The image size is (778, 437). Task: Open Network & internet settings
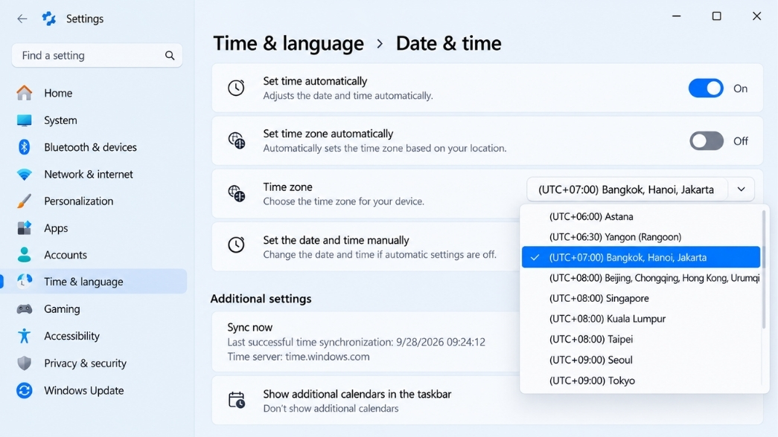(x=95, y=175)
